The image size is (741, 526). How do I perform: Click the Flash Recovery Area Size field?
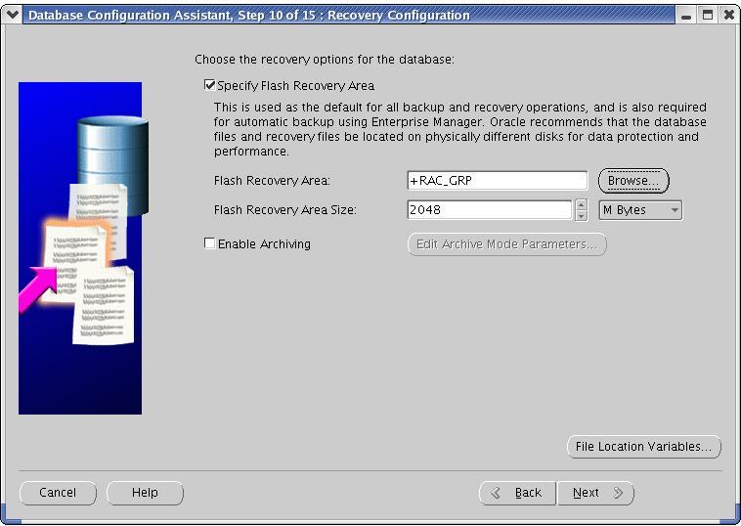(x=489, y=210)
